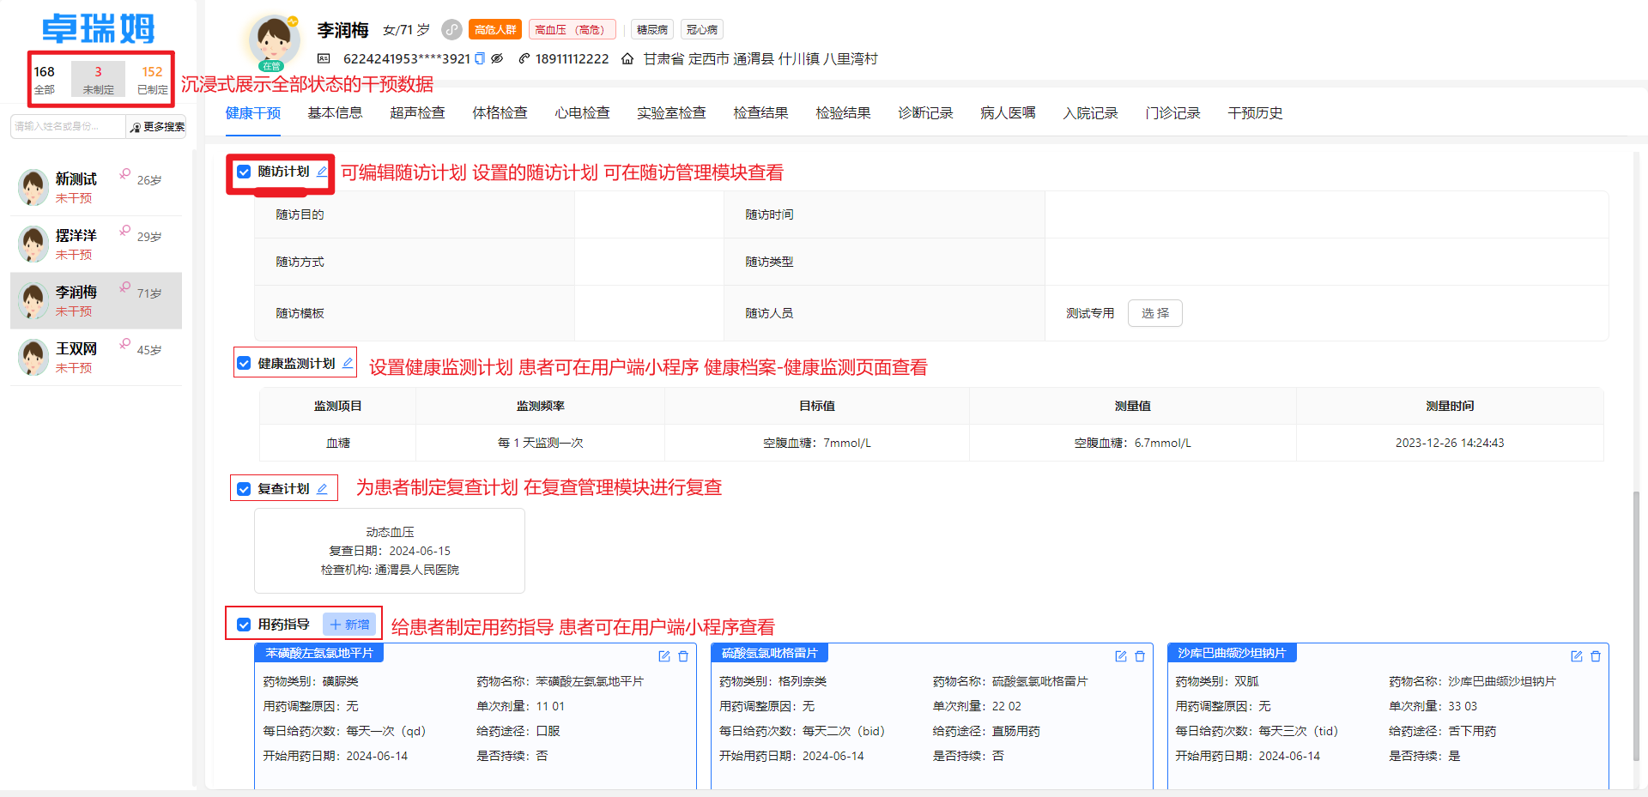
Task: Click the copy icon beside ID 6224241953****3921
Action: point(481,58)
